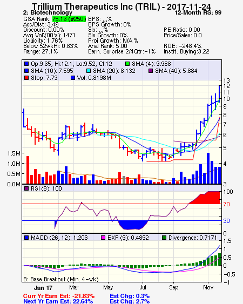Click the chart title Trillium Therapeutics Inc (TRIL)
This screenshot has height=304, width=243.
point(96,6)
